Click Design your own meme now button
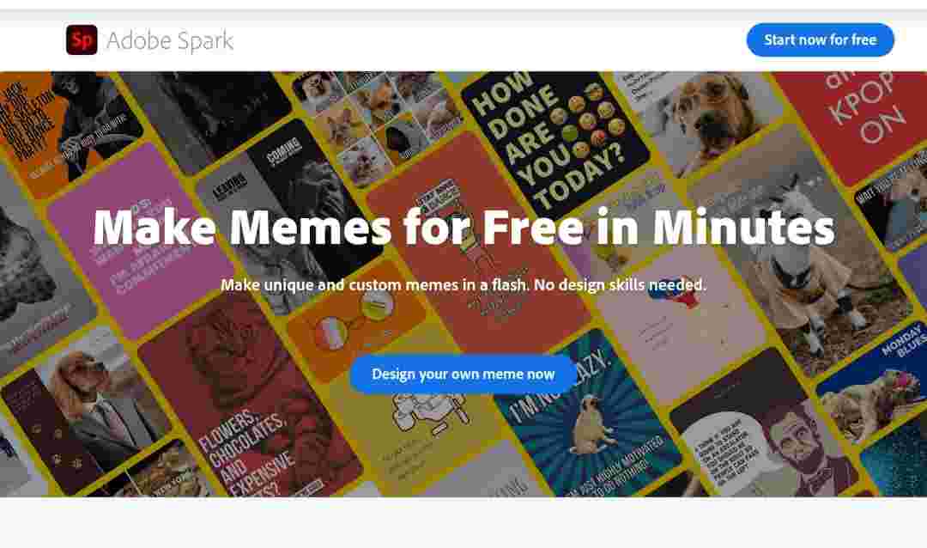This screenshot has width=927, height=548. pyautogui.click(x=463, y=374)
